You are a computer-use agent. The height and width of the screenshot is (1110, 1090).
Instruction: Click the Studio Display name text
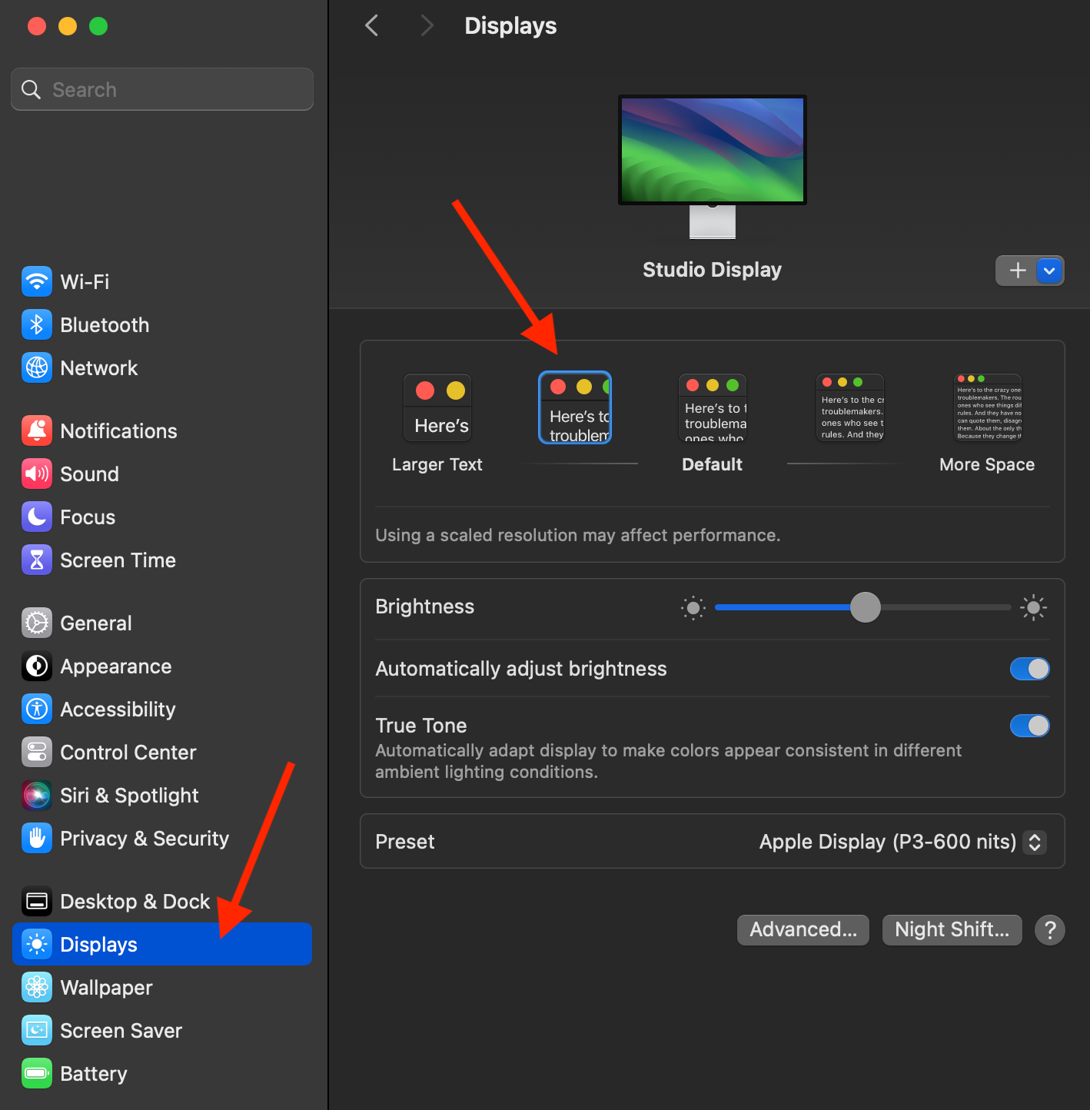click(713, 270)
